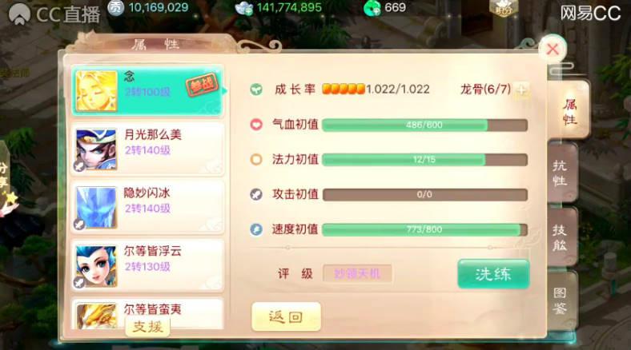
Task: Click the 支援 label button
Action: (x=147, y=327)
